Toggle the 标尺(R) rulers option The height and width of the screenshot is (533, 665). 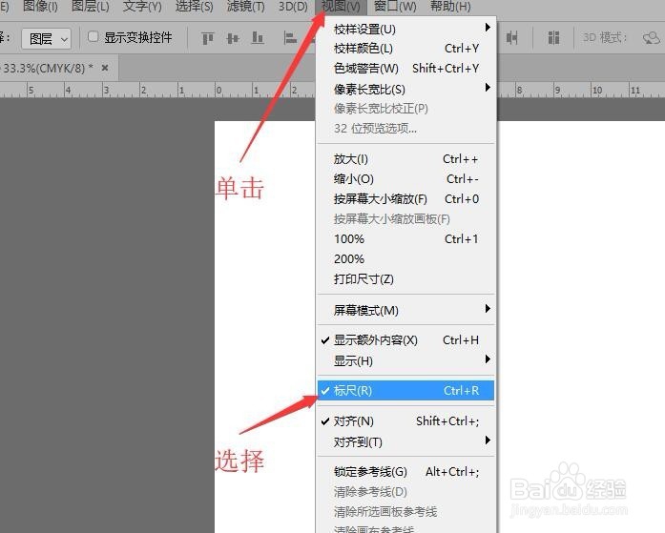point(405,390)
